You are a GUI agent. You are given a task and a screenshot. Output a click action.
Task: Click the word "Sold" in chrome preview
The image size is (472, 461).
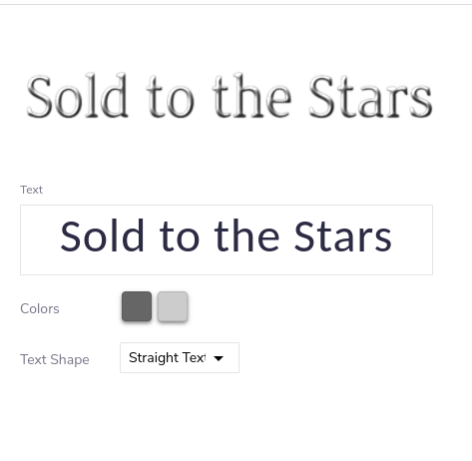pos(77,96)
